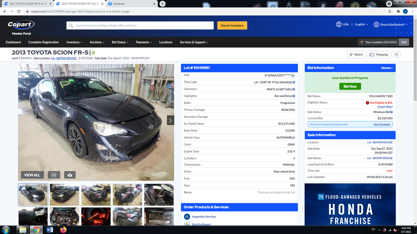Open Firefox from taskbar
This screenshot has height=234, width=417.
pos(63,230)
